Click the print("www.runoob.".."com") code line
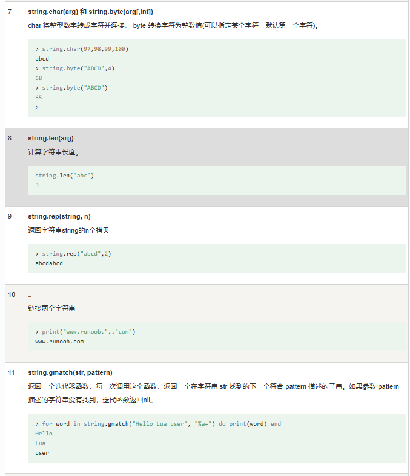 click(85, 332)
